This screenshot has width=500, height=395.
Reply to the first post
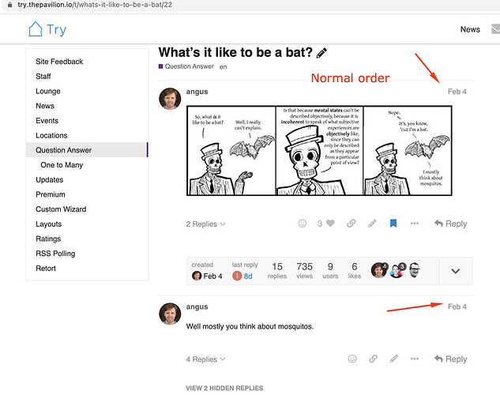(450, 224)
